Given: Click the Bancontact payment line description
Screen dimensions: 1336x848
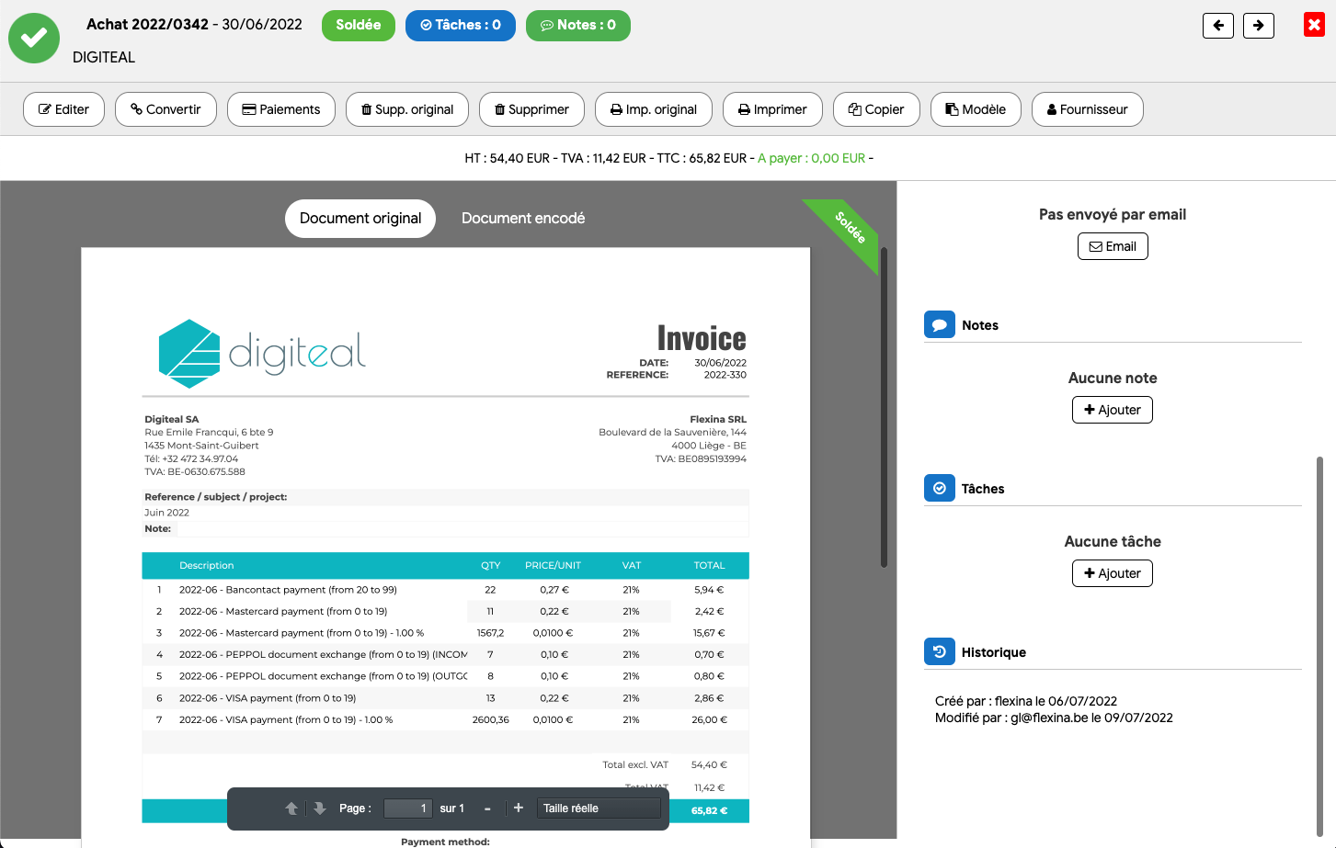Looking at the screenshot, I should (288, 590).
